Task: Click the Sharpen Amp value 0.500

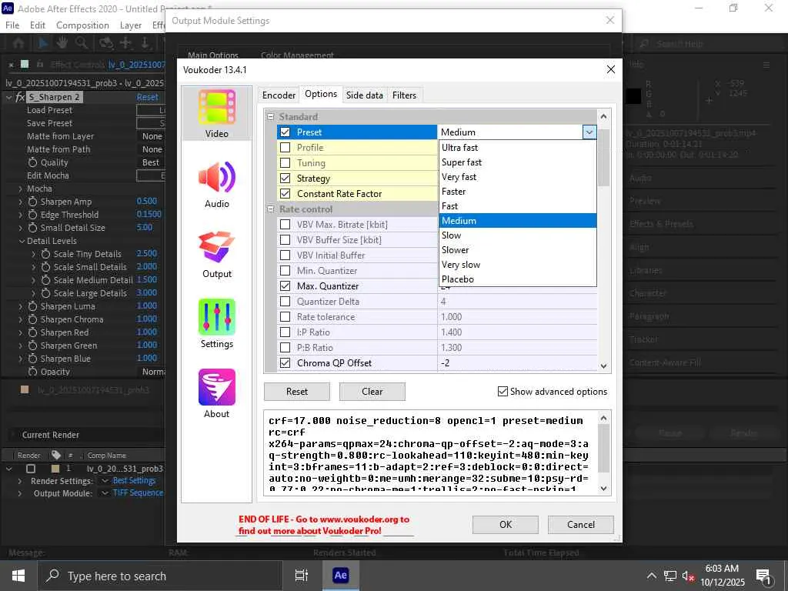Action: coord(147,201)
